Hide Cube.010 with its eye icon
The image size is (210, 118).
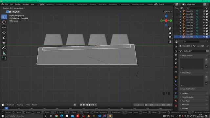tap(204, 14)
